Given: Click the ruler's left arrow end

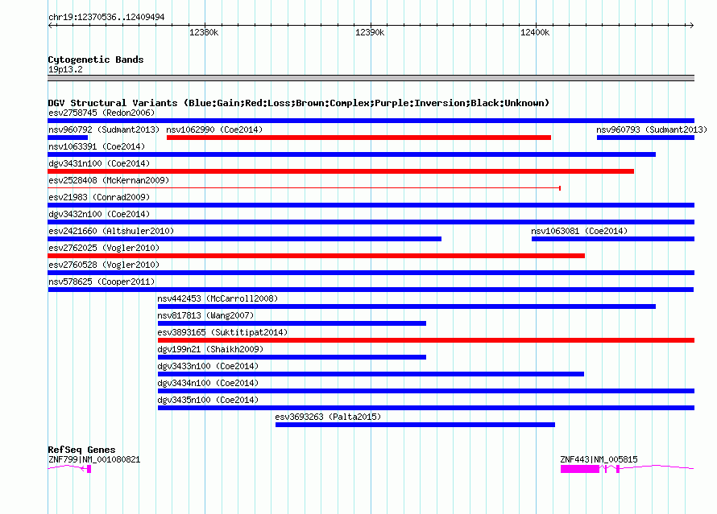Looking at the screenshot, I should point(50,25).
